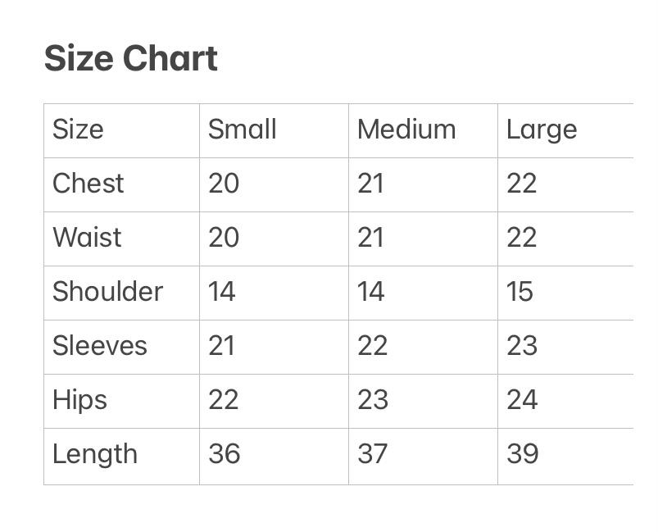
Task: Select the Waist row label
Action: (x=87, y=238)
